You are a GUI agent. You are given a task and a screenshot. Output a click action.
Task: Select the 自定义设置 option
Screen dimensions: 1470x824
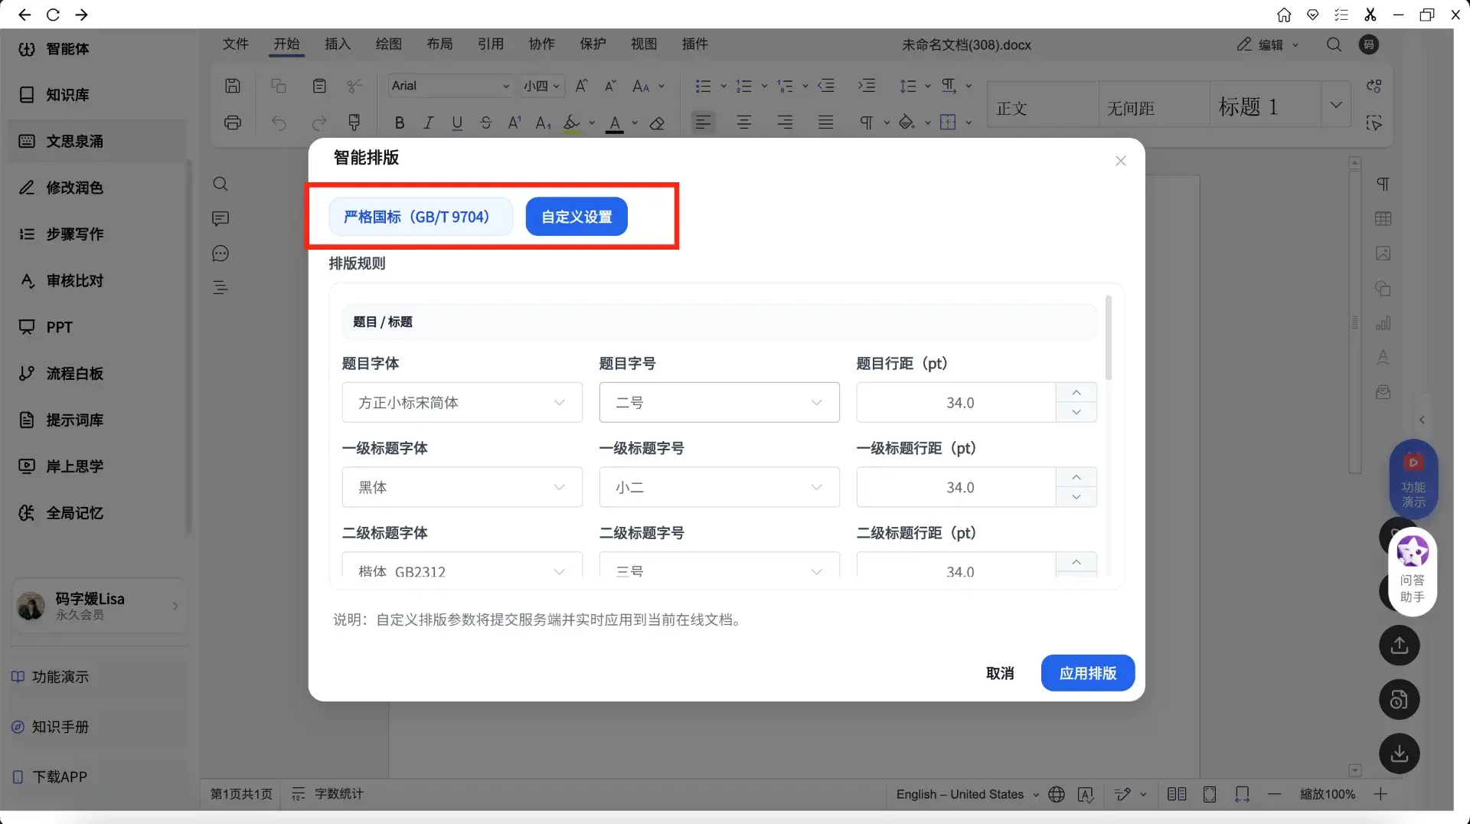pos(577,217)
